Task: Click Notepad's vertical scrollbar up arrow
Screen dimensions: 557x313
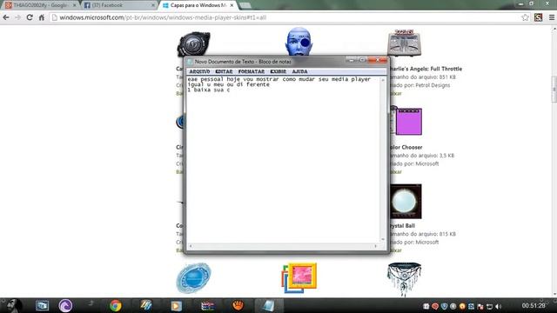Action: pos(383,80)
